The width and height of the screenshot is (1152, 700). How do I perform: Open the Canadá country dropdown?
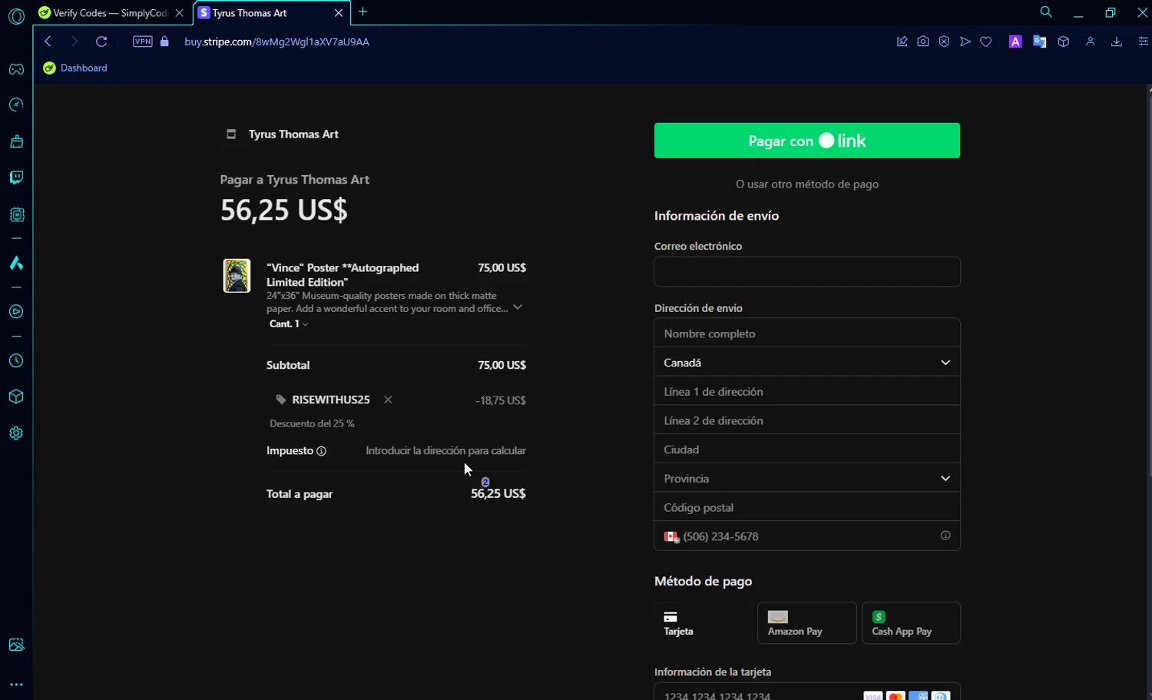point(807,363)
